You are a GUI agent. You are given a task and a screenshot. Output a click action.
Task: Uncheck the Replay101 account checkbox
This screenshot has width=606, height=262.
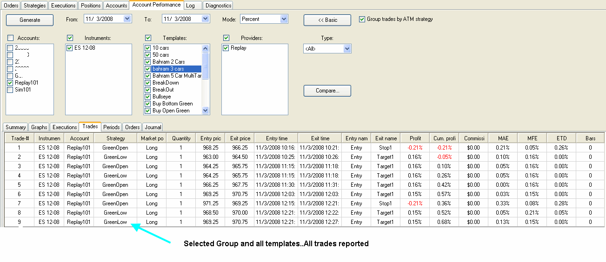[x=10, y=83]
